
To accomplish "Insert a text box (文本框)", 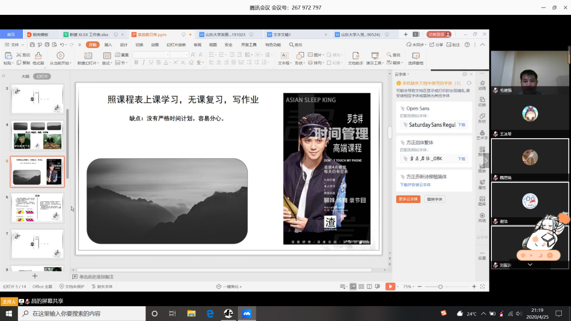I will point(284,56).
